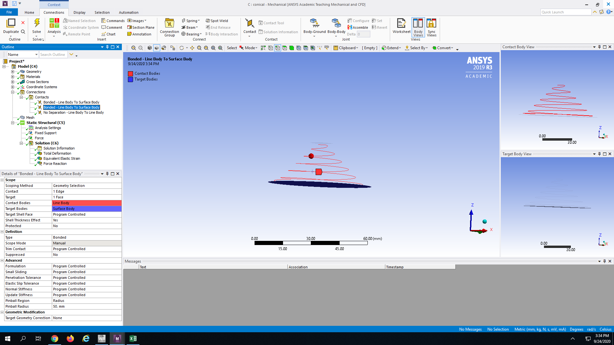
Task: Toggle the Sync Views button
Action: tap(431, 27)
